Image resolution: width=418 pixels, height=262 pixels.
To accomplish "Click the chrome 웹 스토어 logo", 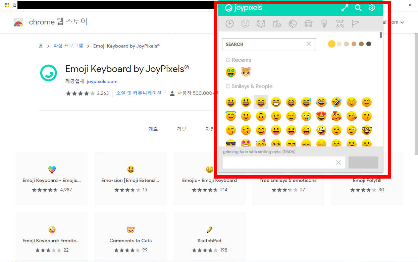I will tap(50, 22).
